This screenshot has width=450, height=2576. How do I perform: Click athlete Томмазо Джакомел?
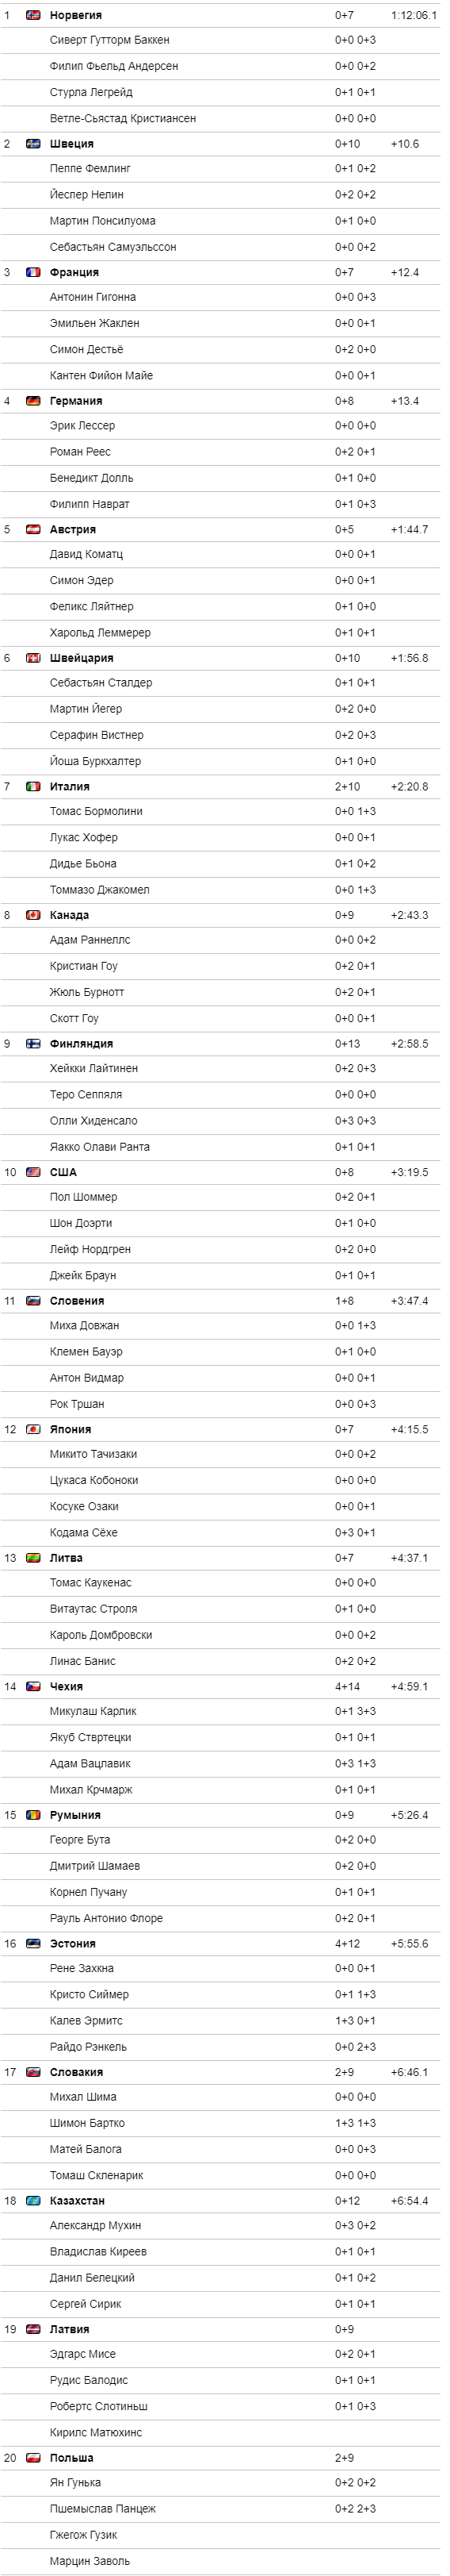tap(100, 890)
